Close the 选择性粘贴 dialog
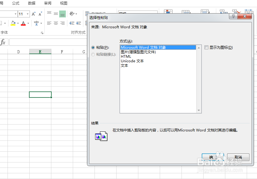This screenshot has width=257, height=179. click(x=245, y=16)
